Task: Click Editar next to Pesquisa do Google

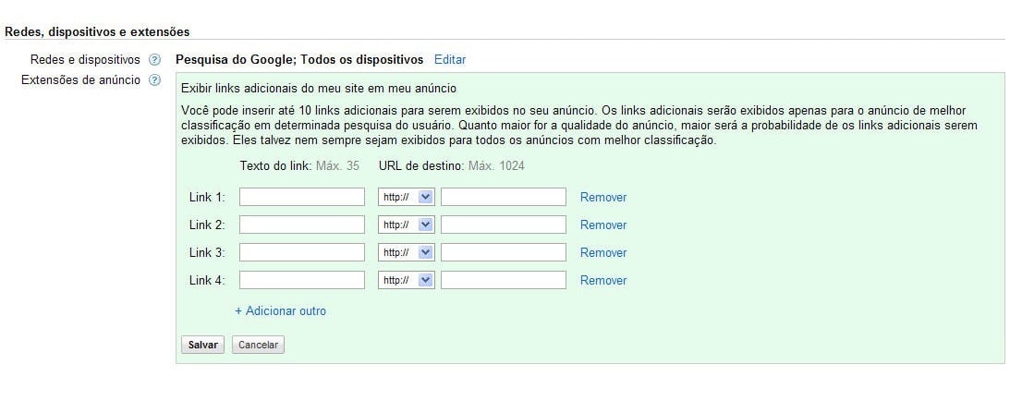Action: [450, 60]
